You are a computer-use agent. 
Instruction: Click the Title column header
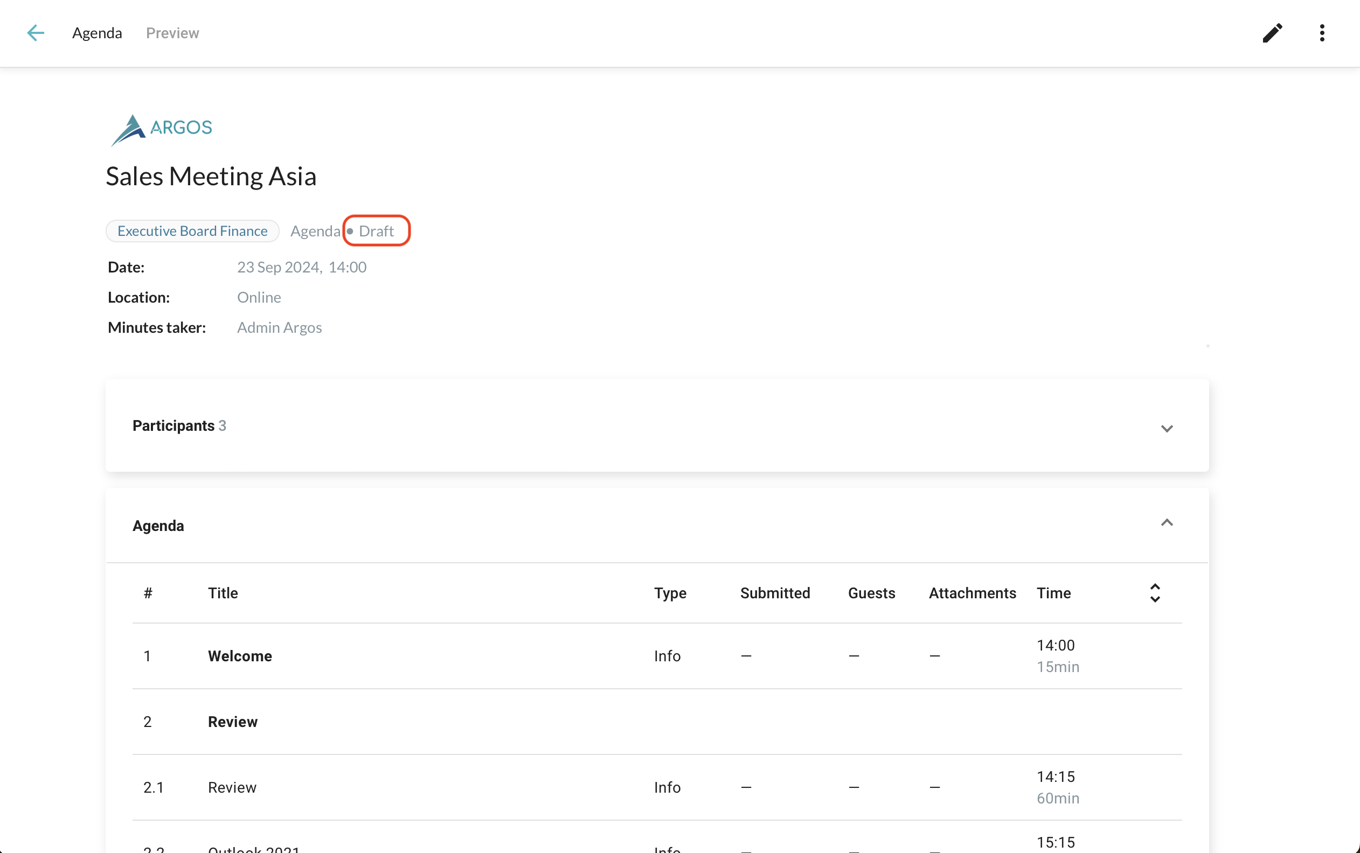tap(223, 593)
